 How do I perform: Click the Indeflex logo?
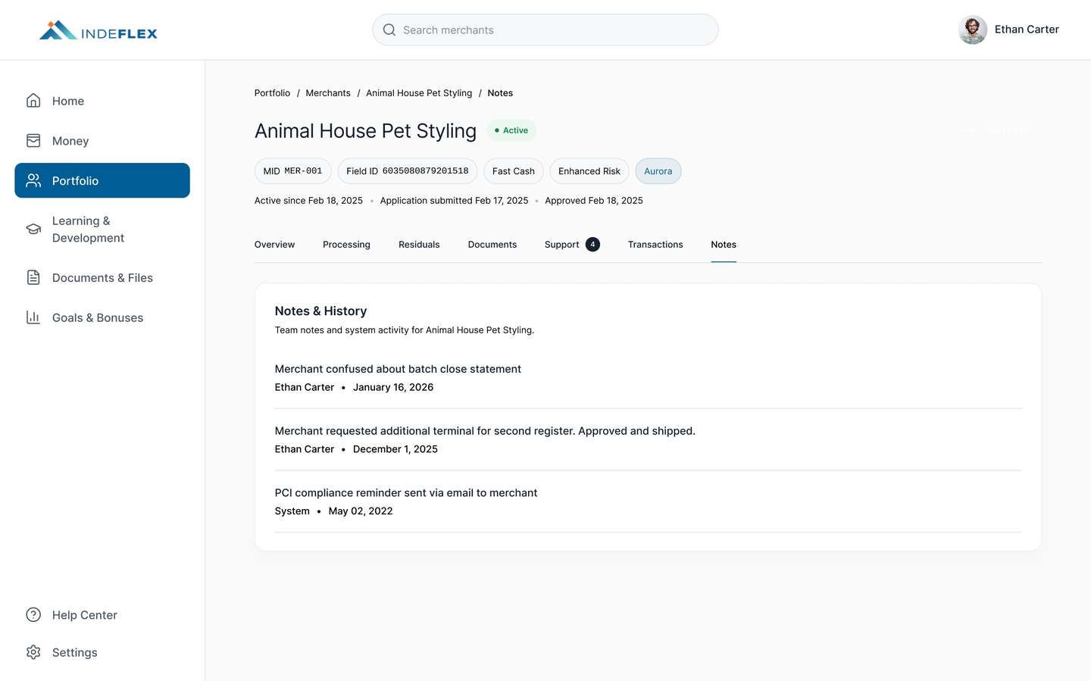tap(98, 30)
